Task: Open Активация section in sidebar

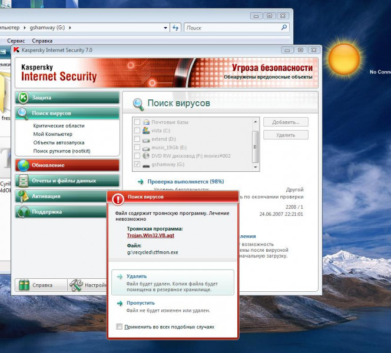Action: [62, 197]
